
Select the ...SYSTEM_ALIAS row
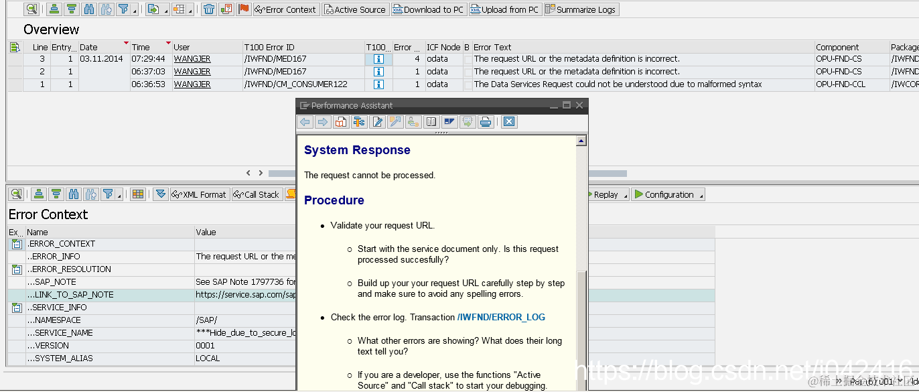pyautogui.click(x=361, y=358)
